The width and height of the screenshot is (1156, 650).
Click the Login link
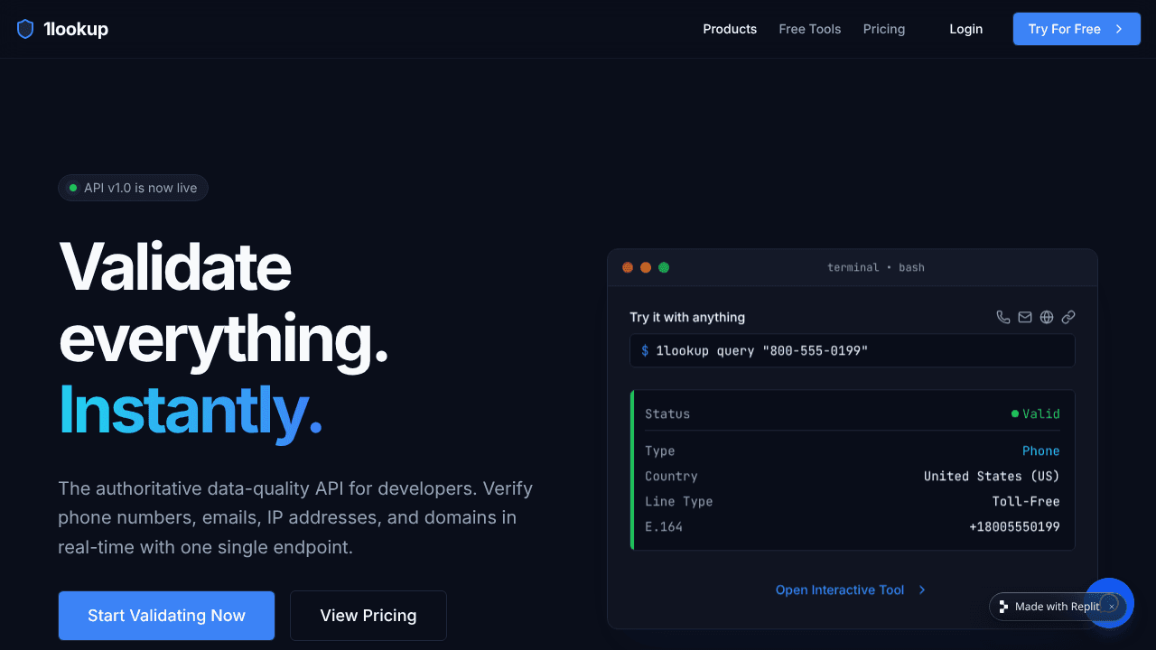point(966,29)
